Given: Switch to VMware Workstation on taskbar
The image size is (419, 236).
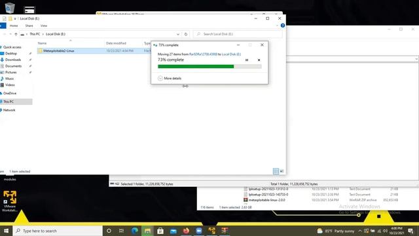Looking at the screenshot, I should (x=211, y=231).
